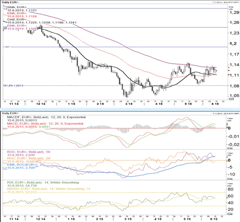
Task: Click price axis value 1,23
Action: point(234,33)
